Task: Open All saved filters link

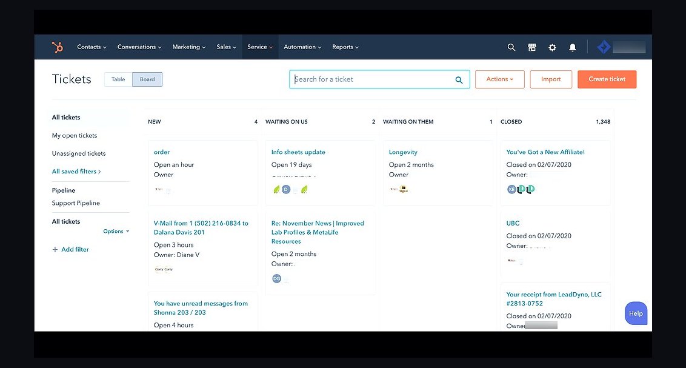Action: pos(76,172)
